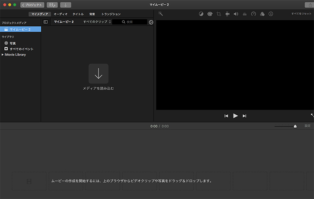This screenshot has height=199, width=314.
Task: Open the media and audio browser toolbar button
Action: click(x=52, y=5)
